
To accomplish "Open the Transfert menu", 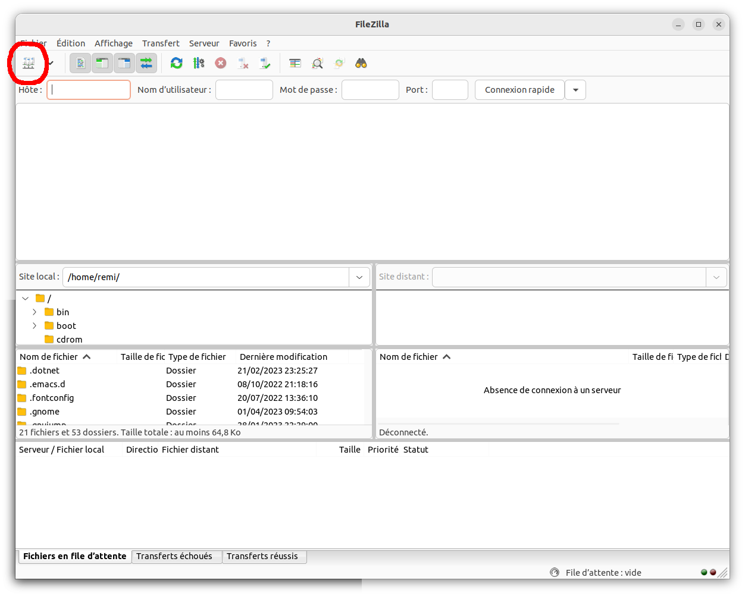I will pos(161,43).
